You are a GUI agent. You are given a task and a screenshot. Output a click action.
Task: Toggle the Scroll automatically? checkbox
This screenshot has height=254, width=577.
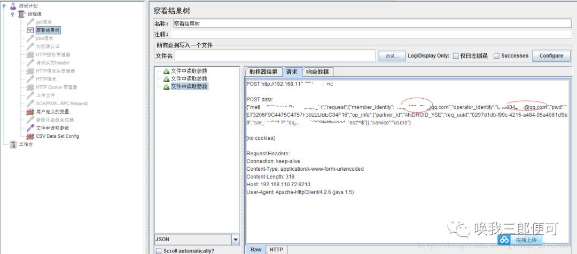(x=159, y=251)
